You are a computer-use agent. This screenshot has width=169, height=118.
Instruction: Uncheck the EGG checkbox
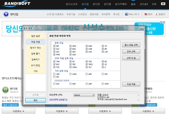[71, 49]
